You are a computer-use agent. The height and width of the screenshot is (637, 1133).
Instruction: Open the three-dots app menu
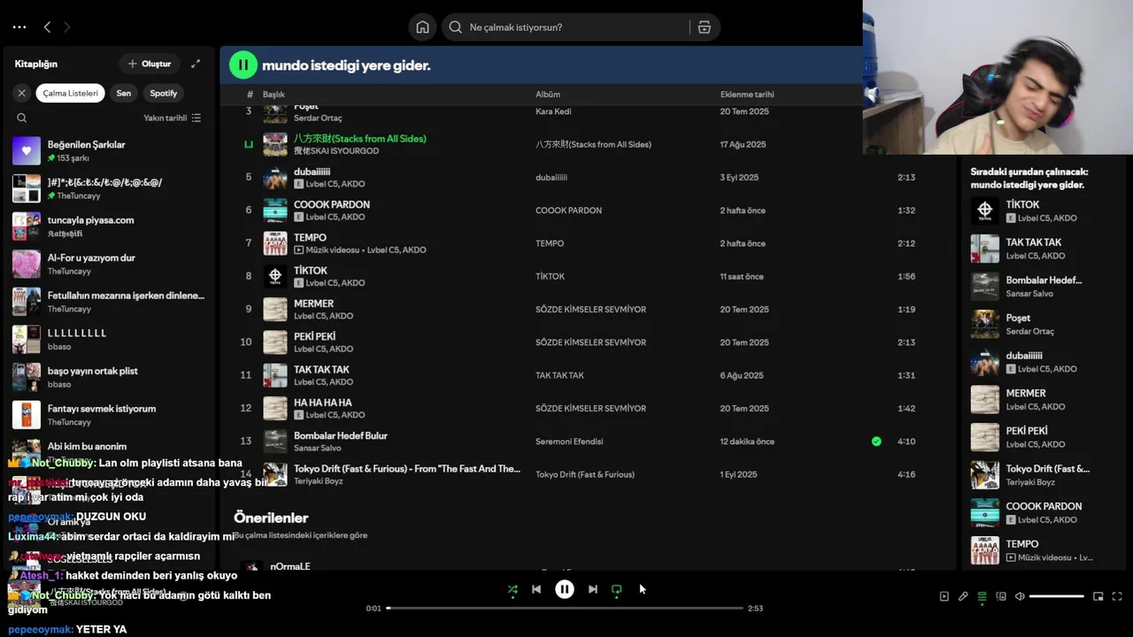(19, 27)
